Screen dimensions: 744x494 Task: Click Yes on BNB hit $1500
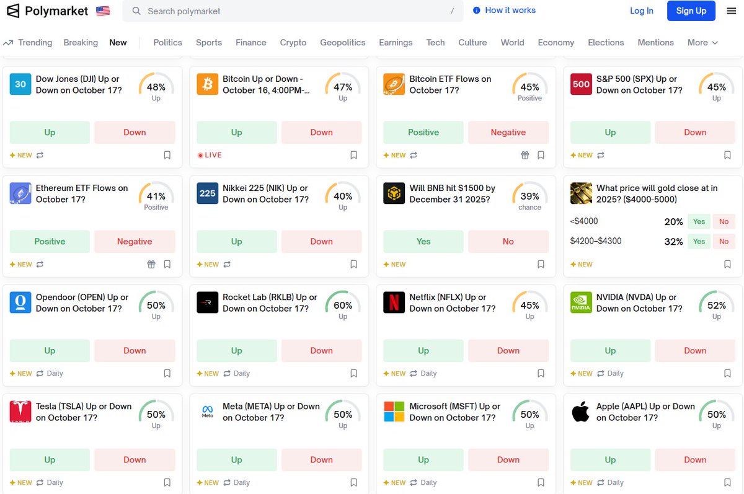[423, 241]
